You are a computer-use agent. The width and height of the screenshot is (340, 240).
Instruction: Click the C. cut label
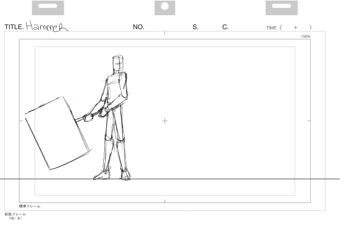tap(225, 27)
